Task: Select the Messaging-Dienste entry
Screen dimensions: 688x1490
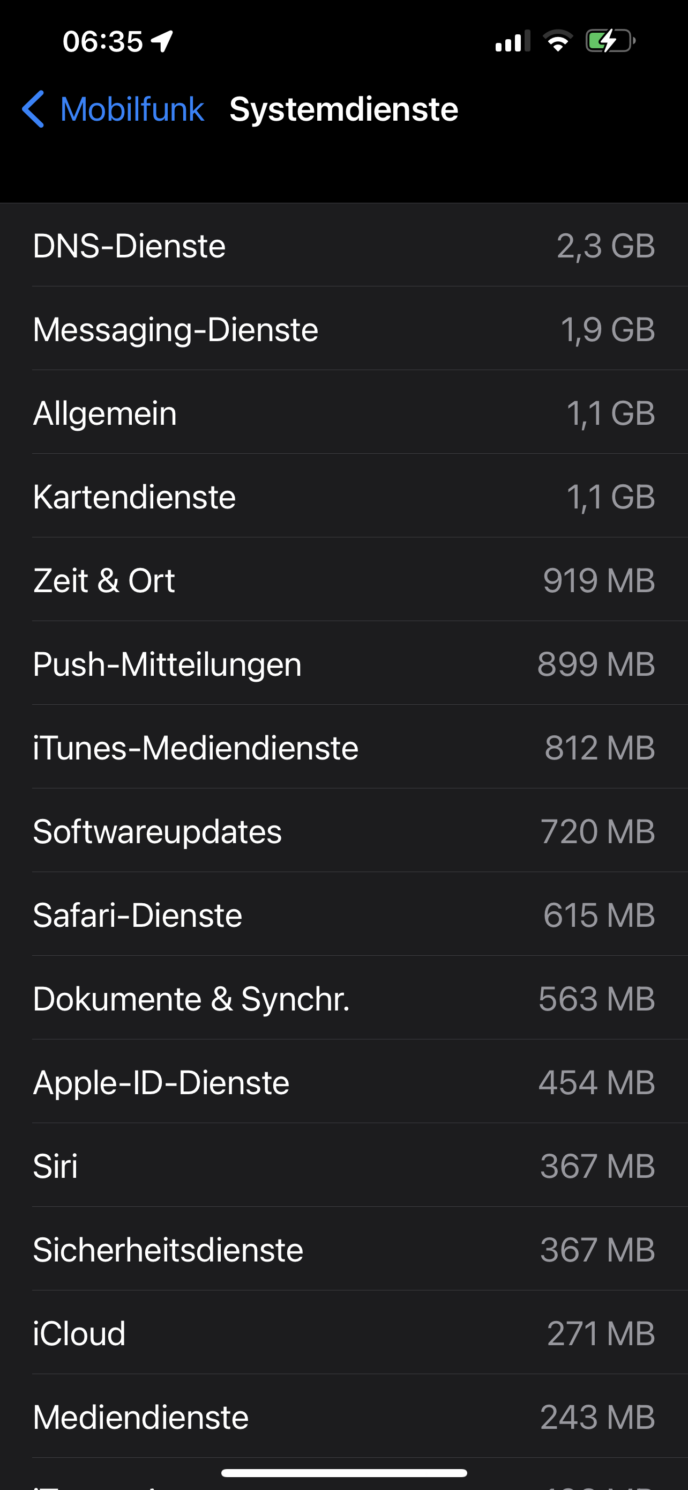Action: tap(343, 329)
